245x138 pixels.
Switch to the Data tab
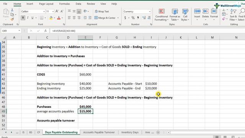78,4
